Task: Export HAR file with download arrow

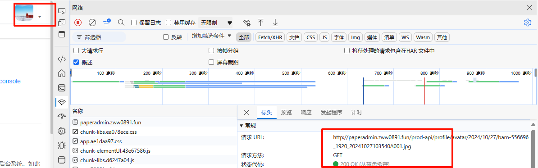Action: (275, 23)
